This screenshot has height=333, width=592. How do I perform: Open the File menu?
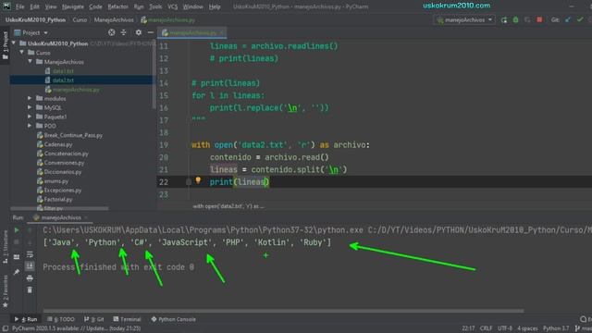[19, 6]
